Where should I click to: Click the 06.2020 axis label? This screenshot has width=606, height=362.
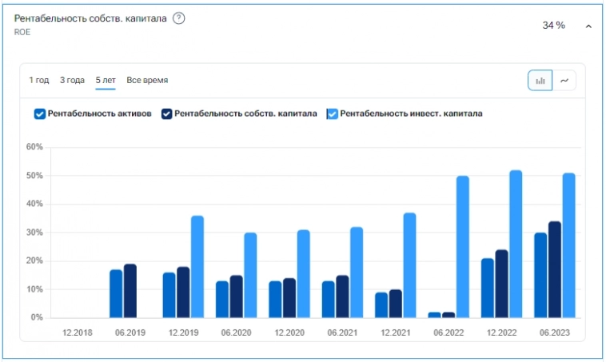tap(236, 332)
